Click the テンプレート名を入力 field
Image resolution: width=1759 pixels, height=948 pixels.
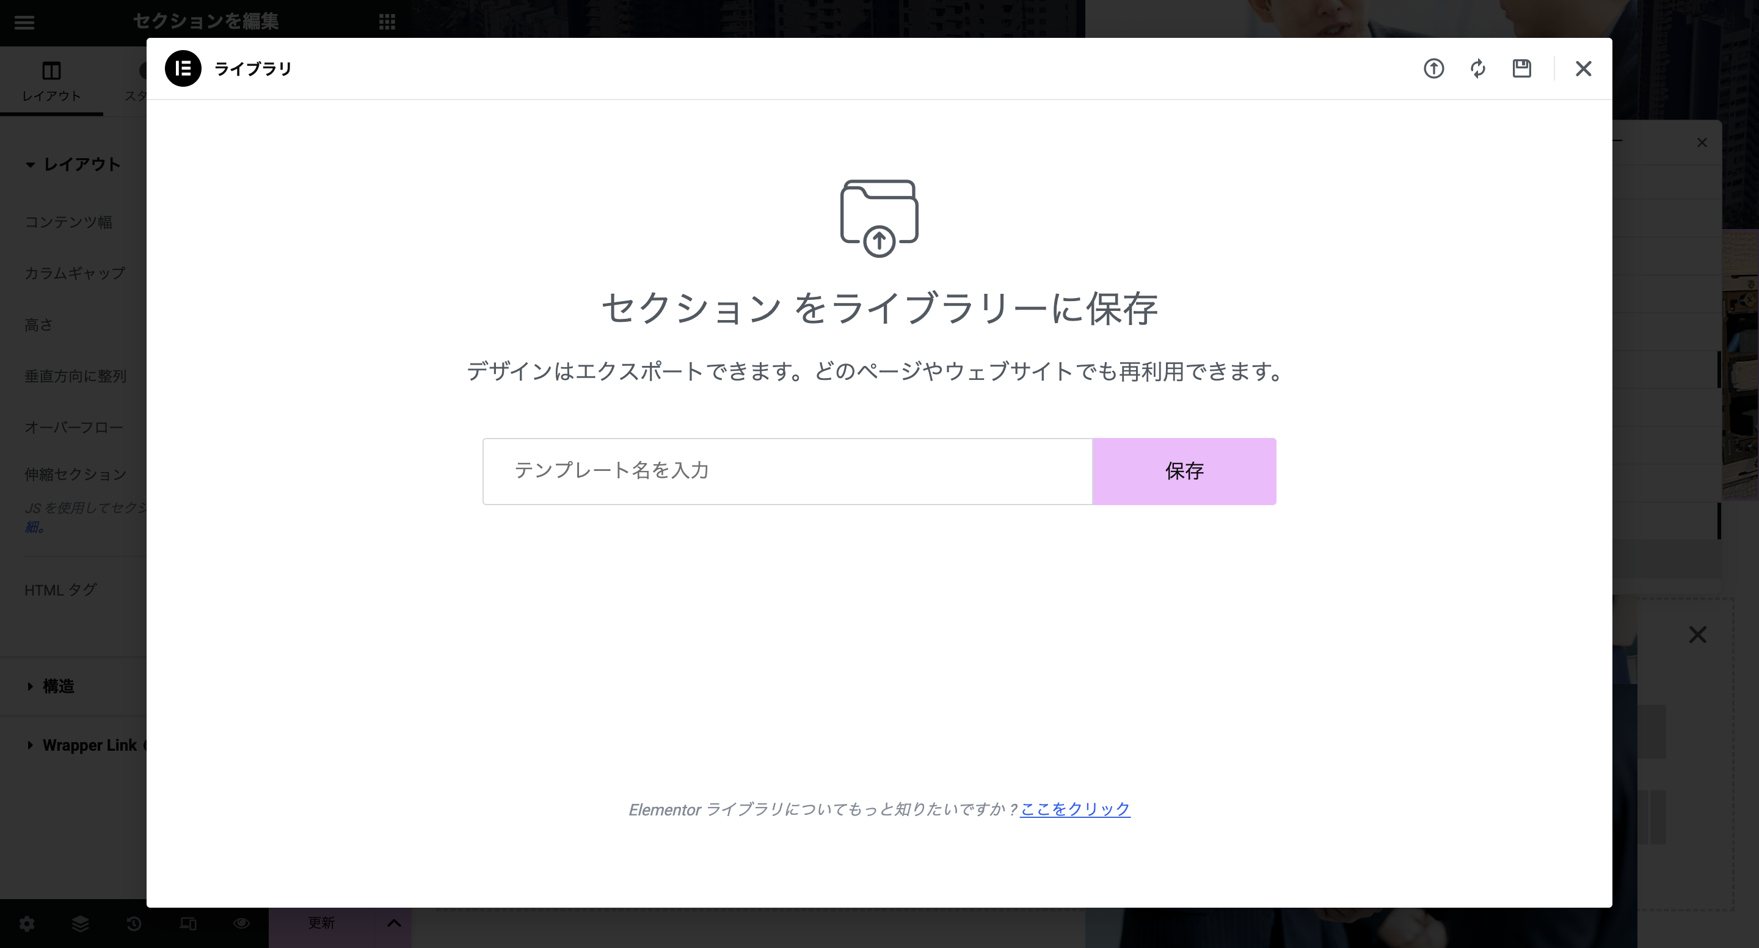[787, 472]
